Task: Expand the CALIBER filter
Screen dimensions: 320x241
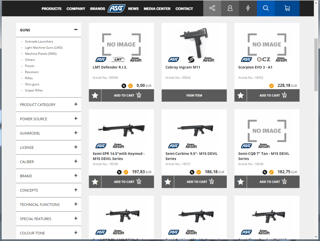Action: [76, 161]
